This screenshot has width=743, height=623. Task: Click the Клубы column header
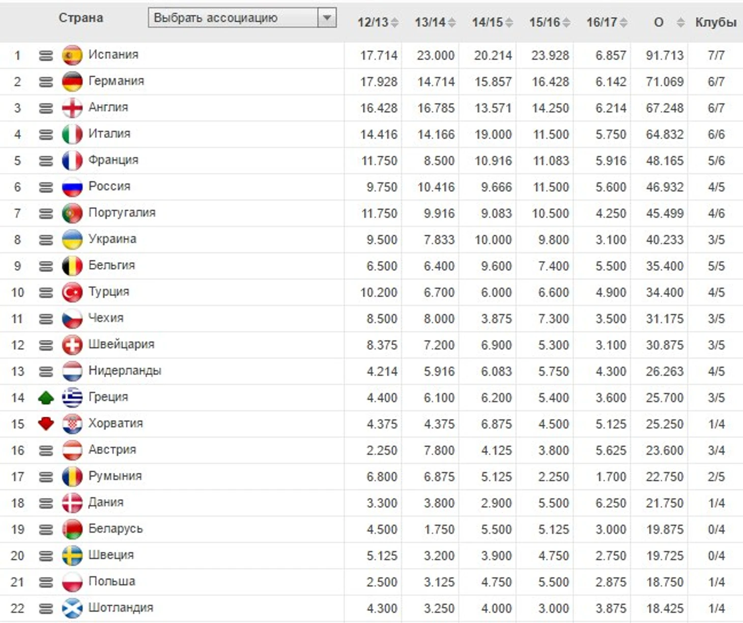[x=716, y=22]
